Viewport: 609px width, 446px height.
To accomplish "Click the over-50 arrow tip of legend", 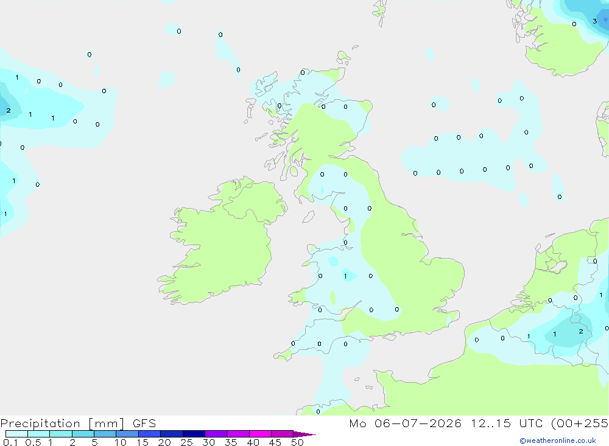I will coord(304,434).
